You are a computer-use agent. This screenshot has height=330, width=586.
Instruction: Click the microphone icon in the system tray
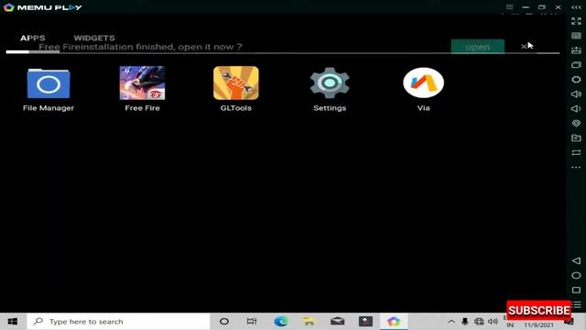(464, 322)
